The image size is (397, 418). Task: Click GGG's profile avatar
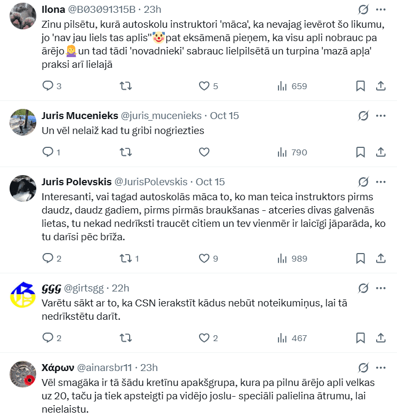point(23,295)
